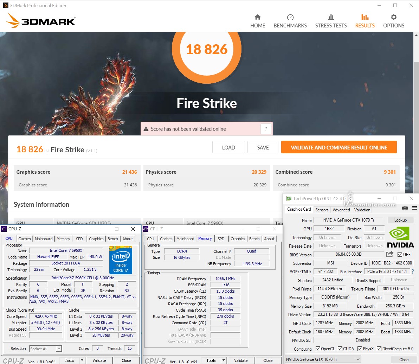
Task: Click Core Speed value 4297.46 MHz
Action: coord(46,316)
